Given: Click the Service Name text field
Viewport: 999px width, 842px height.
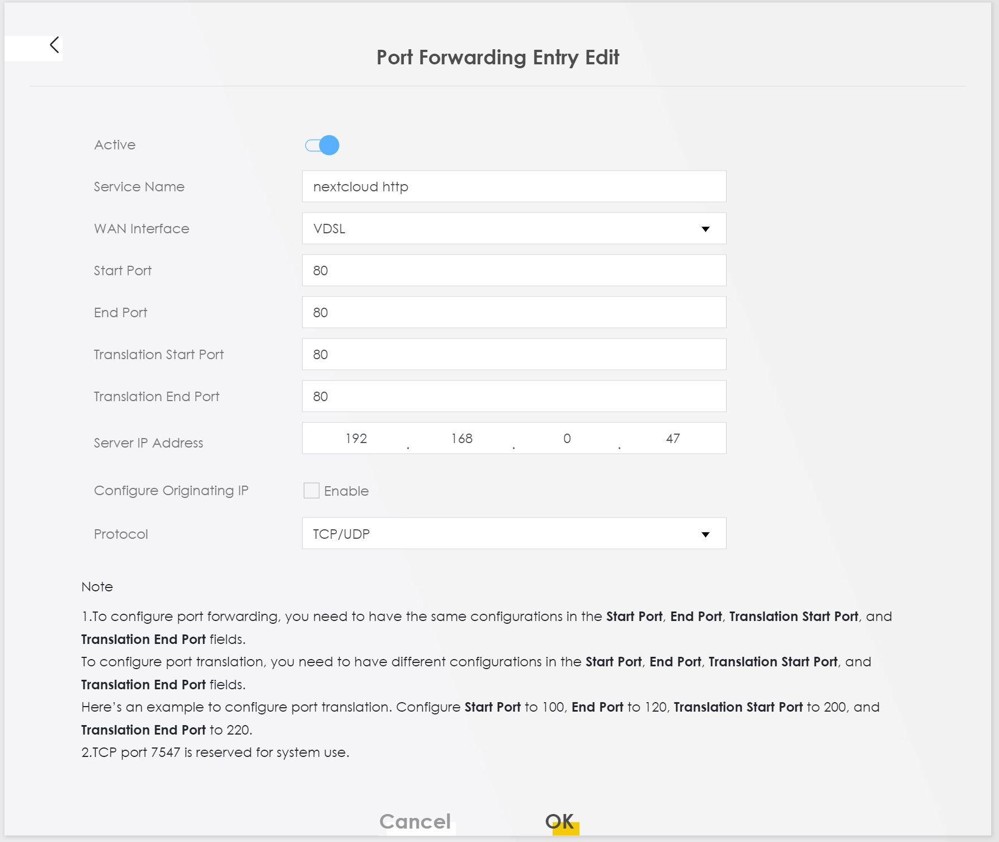Looking at the screenshot, I should click(x=513, y=186).
